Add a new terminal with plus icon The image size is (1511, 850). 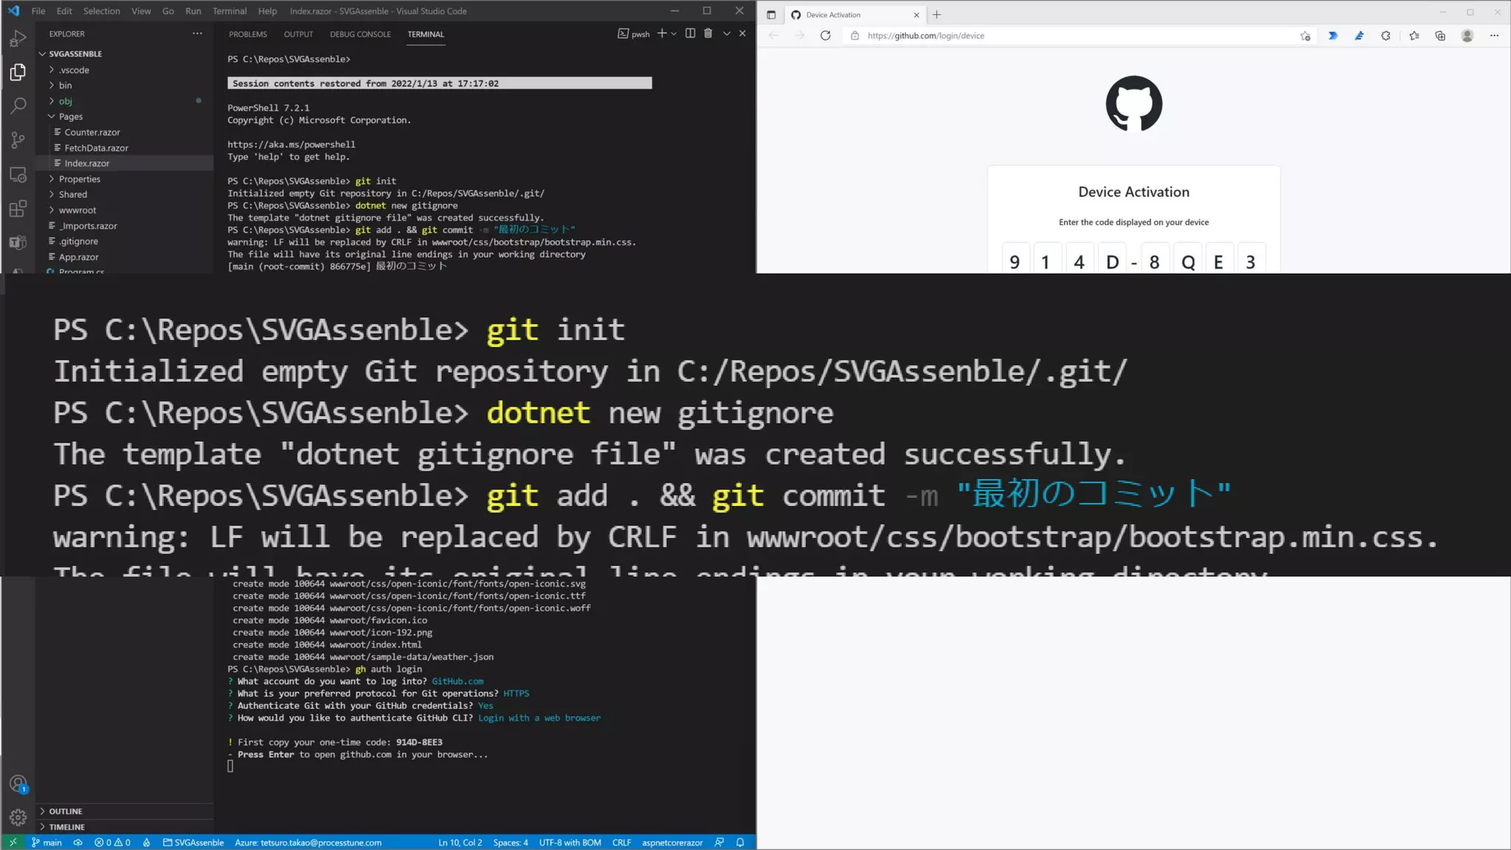[x=662, y=33]
